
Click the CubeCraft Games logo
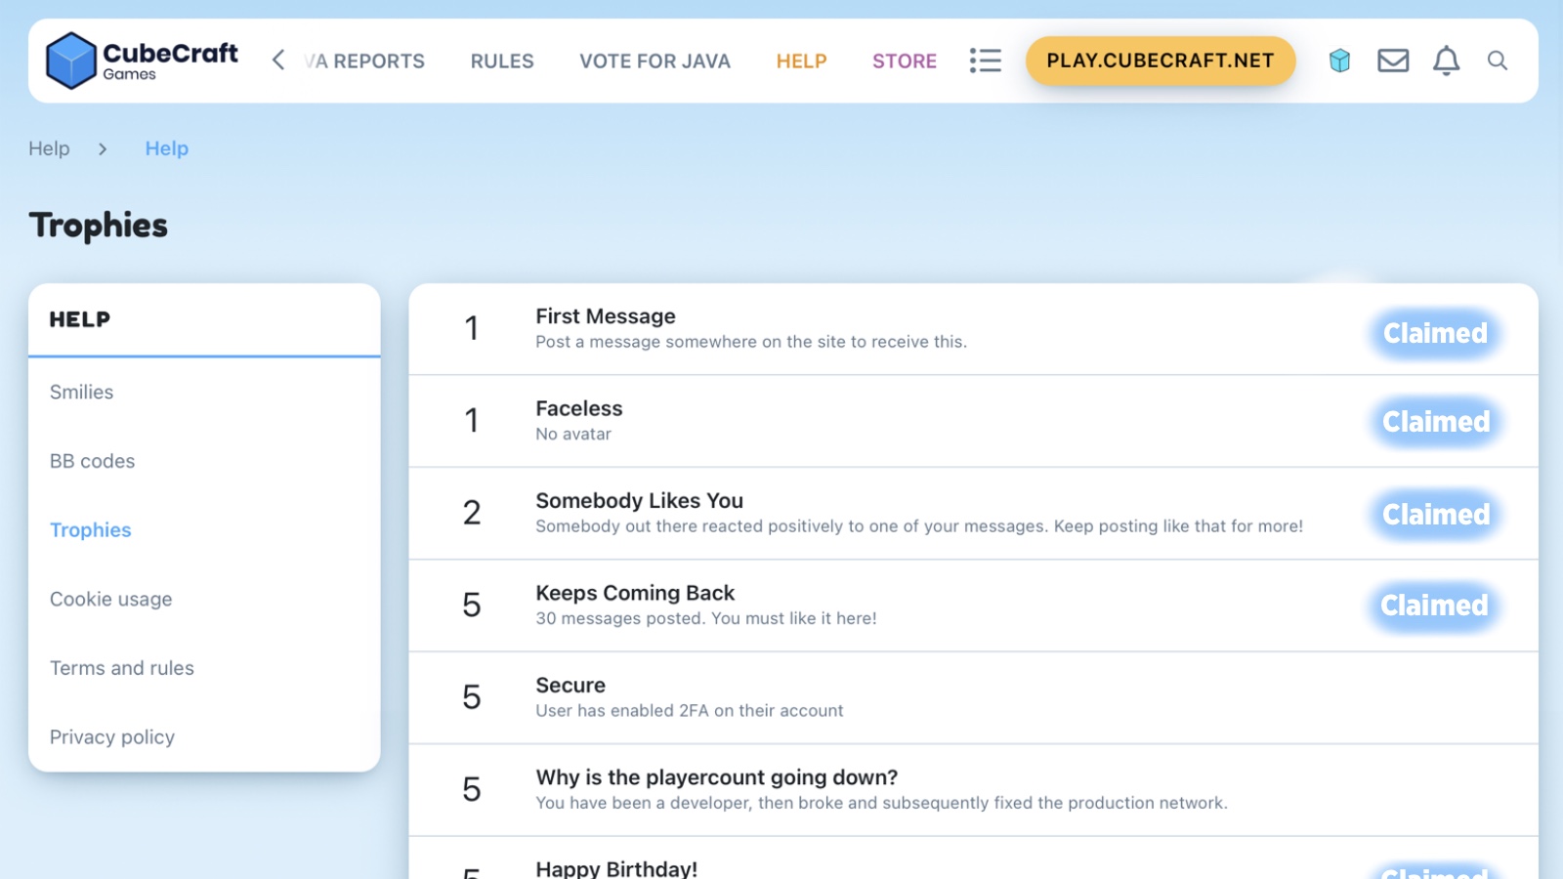[x=142, y=61]
